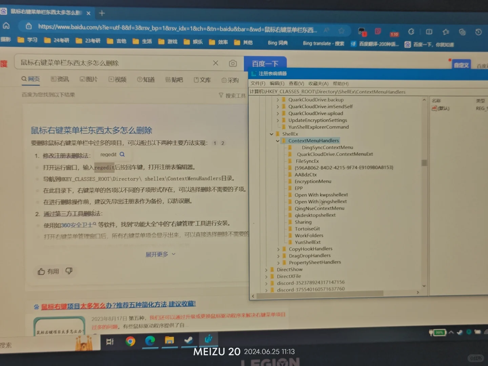Screen dimensions: 488x366
Task: Open the Favorites list icon in browser toolbar
Action: 446,32
